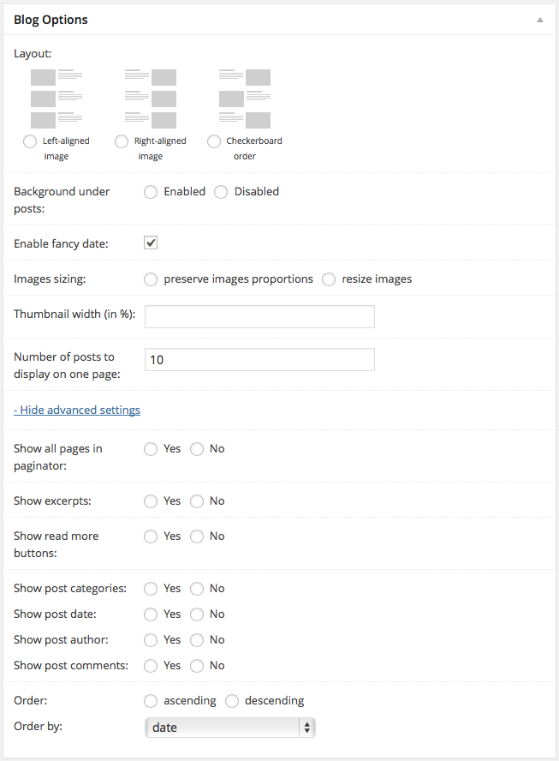The width and height of the screenshot is (559, 761).
Task: Uncheck the Enable fancy date checkbox
Action: coord(151,243)
